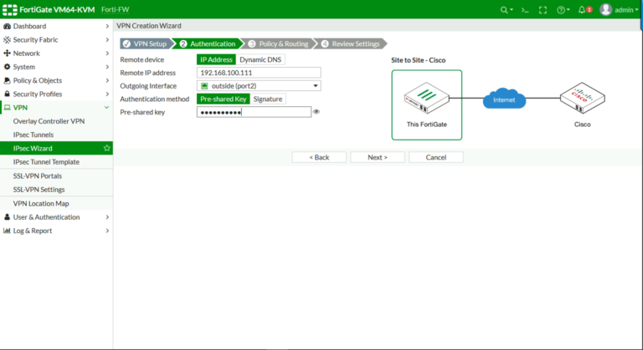Expand the Network menu chevron
The width and height of the screenshot is (643, 350).
pos(107,53)
